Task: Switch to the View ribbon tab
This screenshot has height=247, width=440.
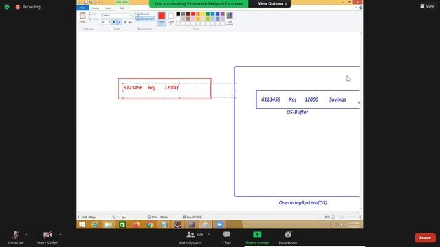Action: pyautogui.click(x=108, y=8)
